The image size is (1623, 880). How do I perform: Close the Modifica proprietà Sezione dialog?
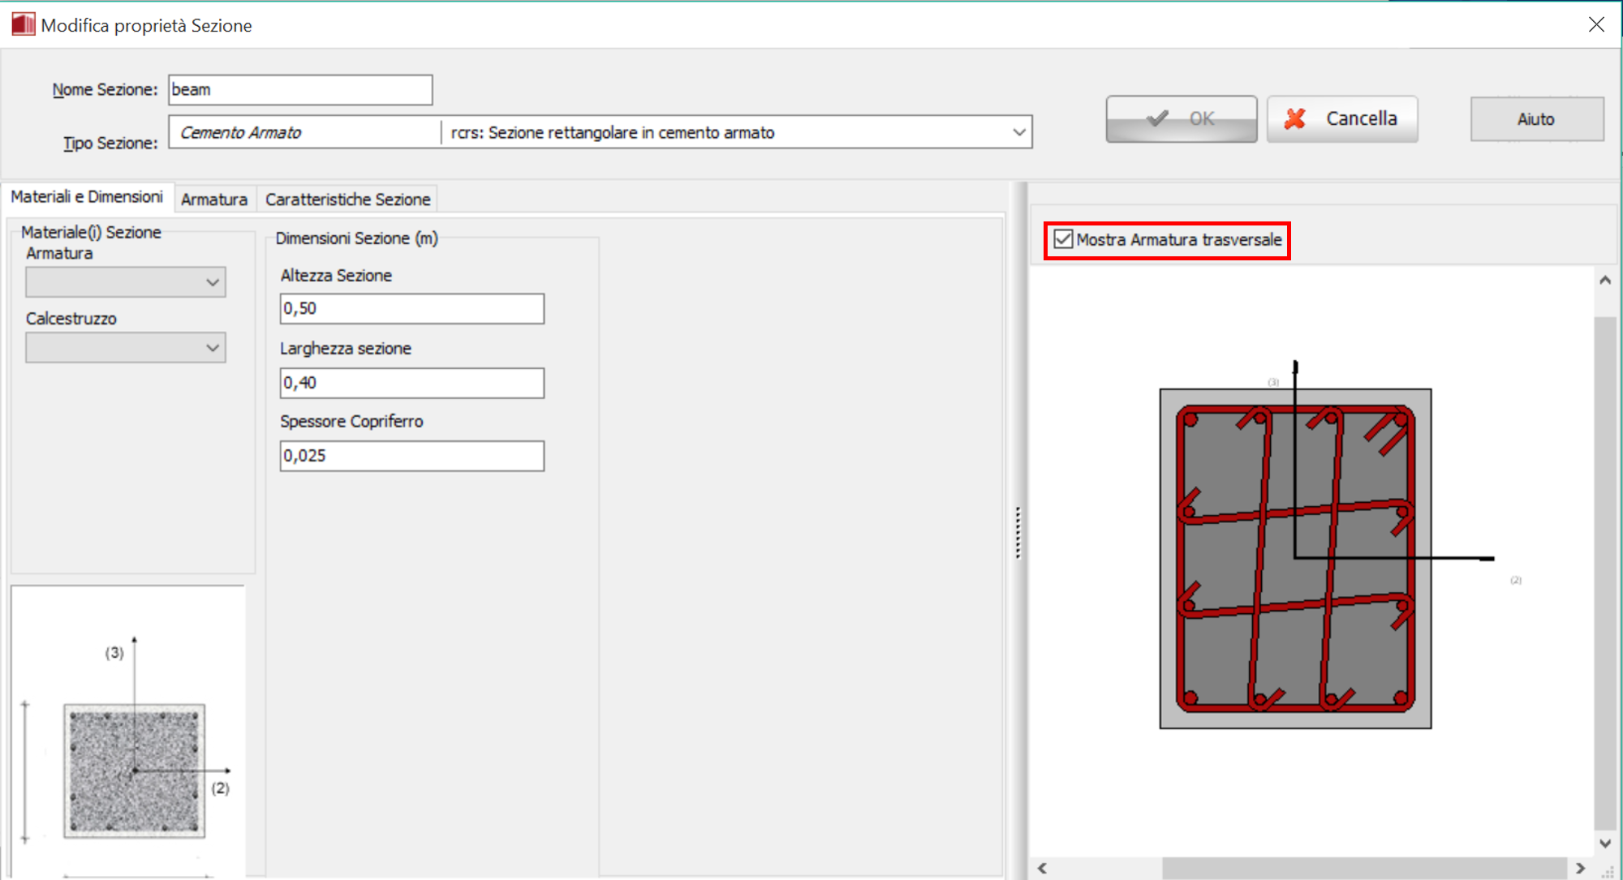point(1596,24)
